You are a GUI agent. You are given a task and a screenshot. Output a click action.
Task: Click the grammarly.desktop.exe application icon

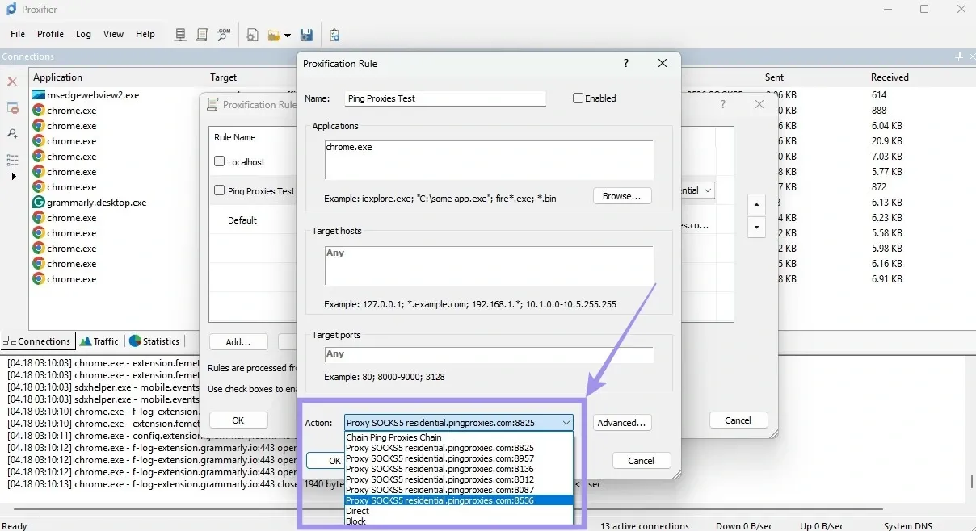click(39, 203)
